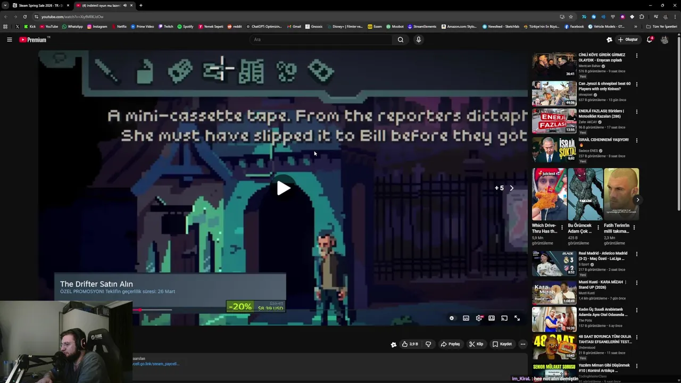The width and height of the screenshot is (681, 383).
Task: Click the Paylaş share button
Action: tap(450, 344)
